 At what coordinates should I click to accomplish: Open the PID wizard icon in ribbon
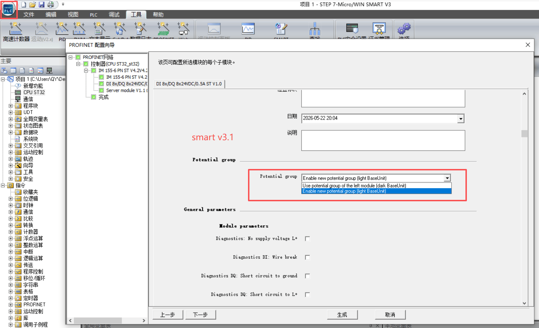[x=62, y=29]
